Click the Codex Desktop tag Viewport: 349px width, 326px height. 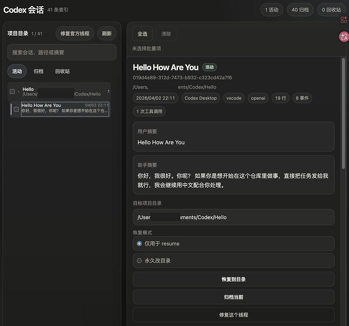pos(201,98)
